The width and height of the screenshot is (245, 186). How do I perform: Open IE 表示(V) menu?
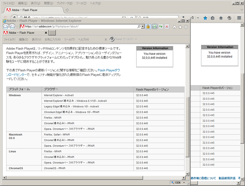37,40
